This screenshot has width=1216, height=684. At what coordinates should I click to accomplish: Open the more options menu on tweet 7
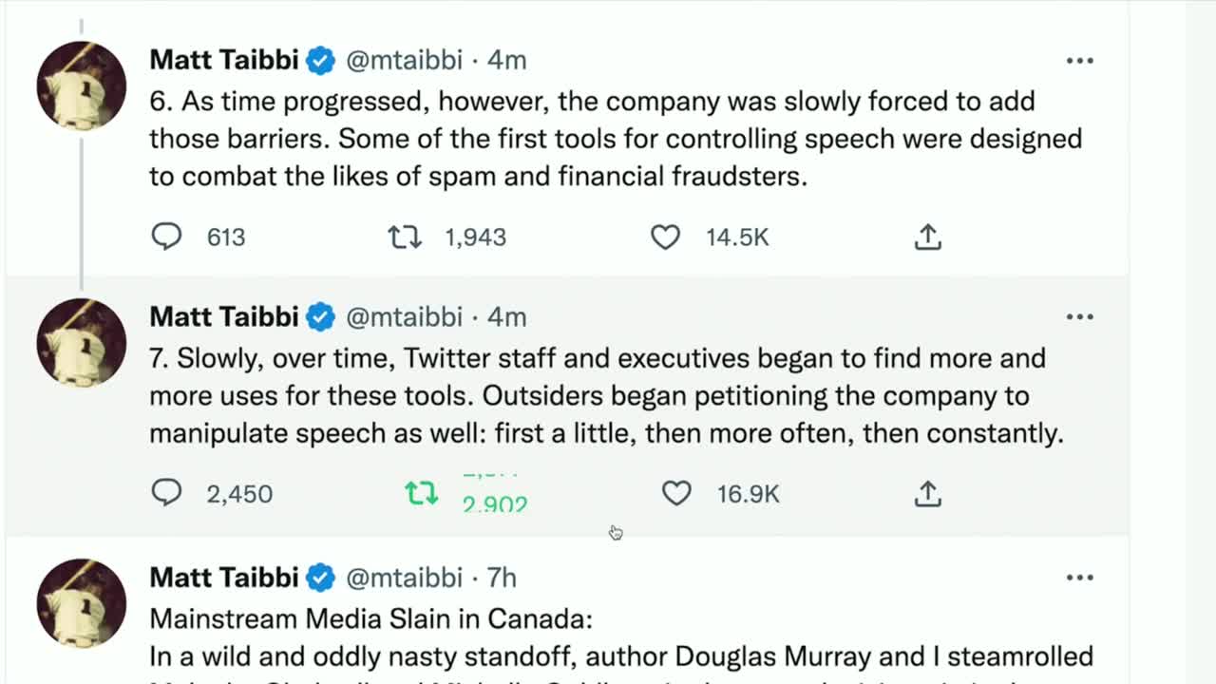point(1079,317)
